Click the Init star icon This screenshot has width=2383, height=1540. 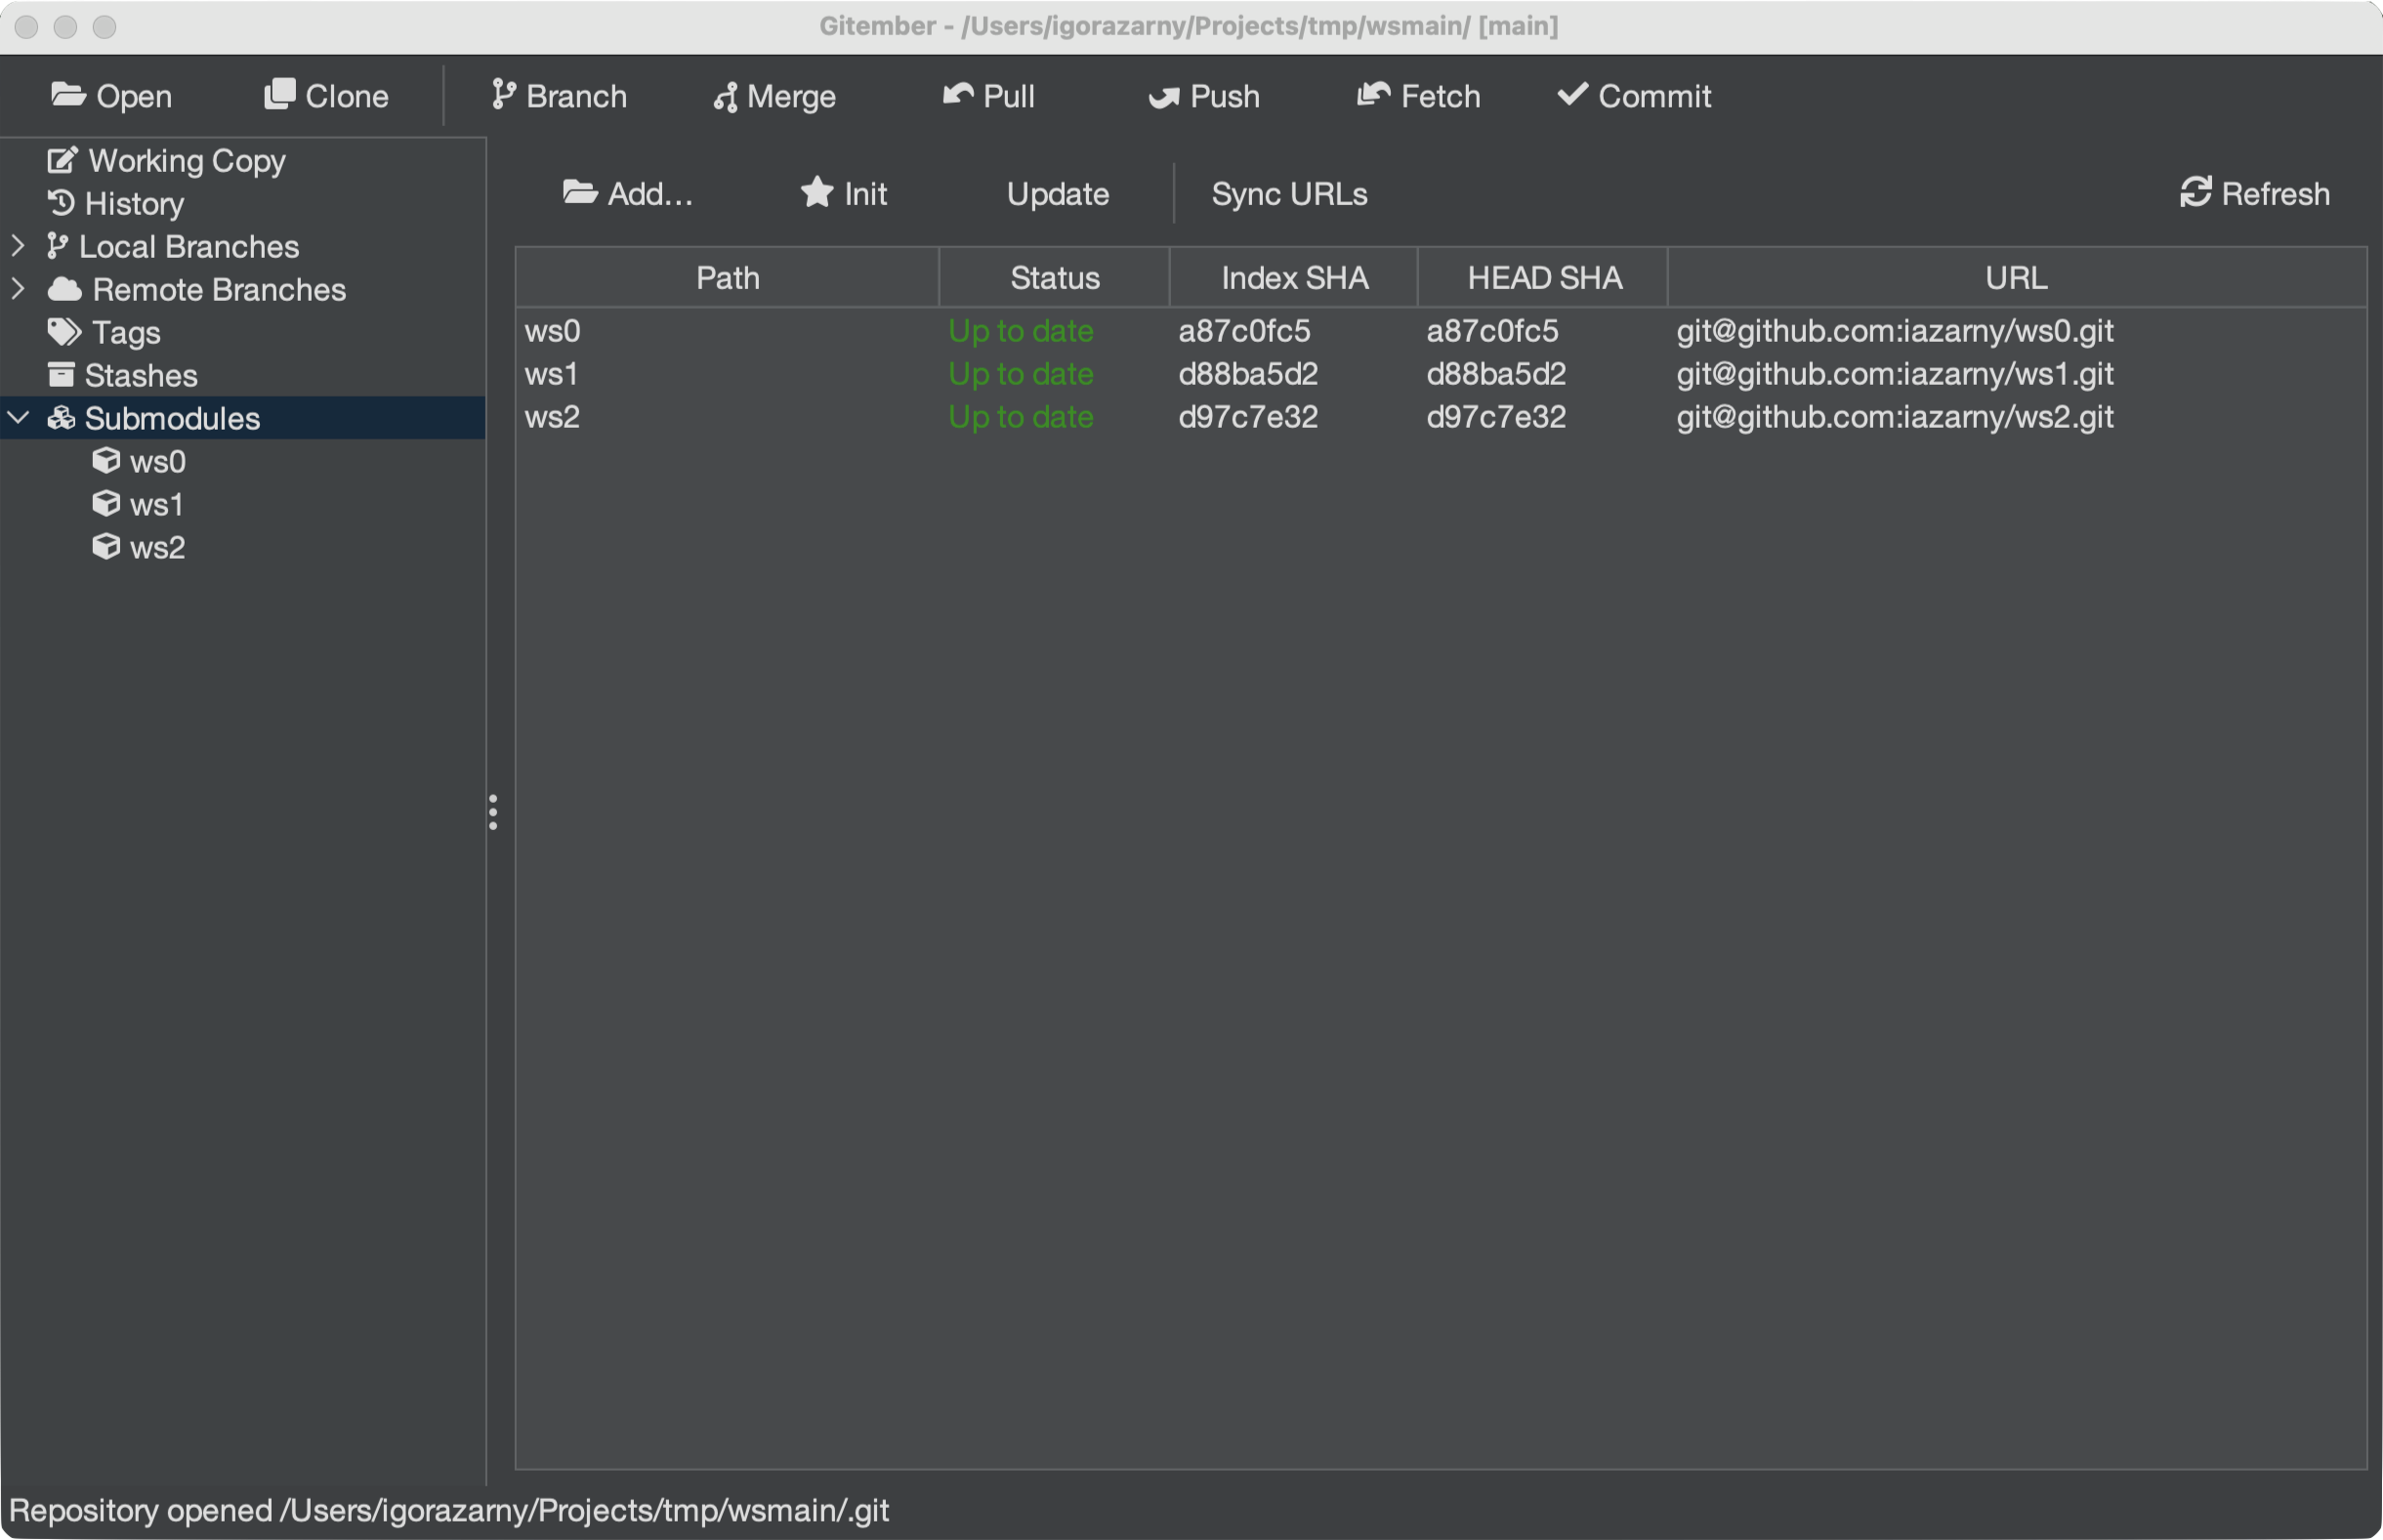tap(817, 191)
